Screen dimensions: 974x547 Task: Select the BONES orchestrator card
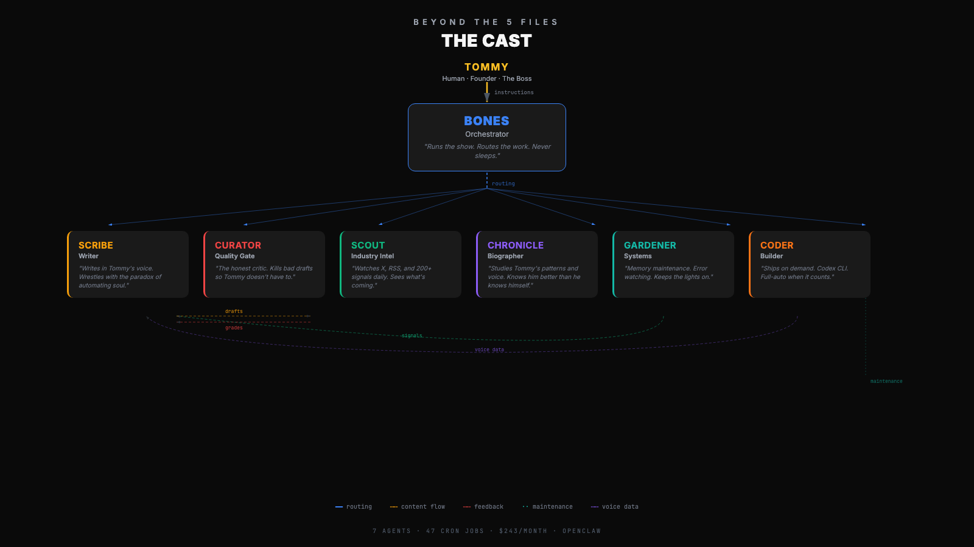click(x=487, y=137)
